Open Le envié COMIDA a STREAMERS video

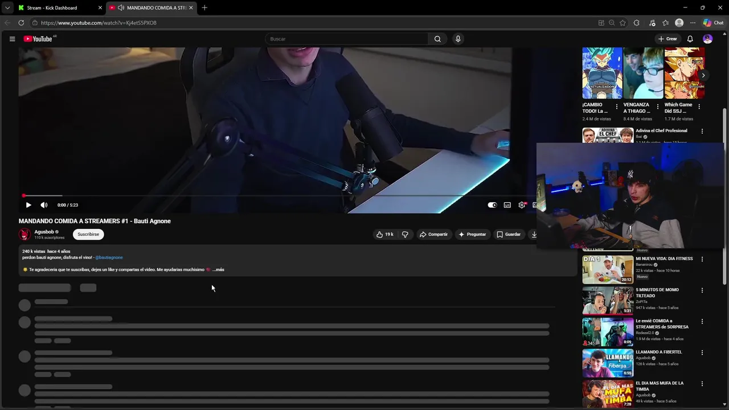tap(608, 332)
